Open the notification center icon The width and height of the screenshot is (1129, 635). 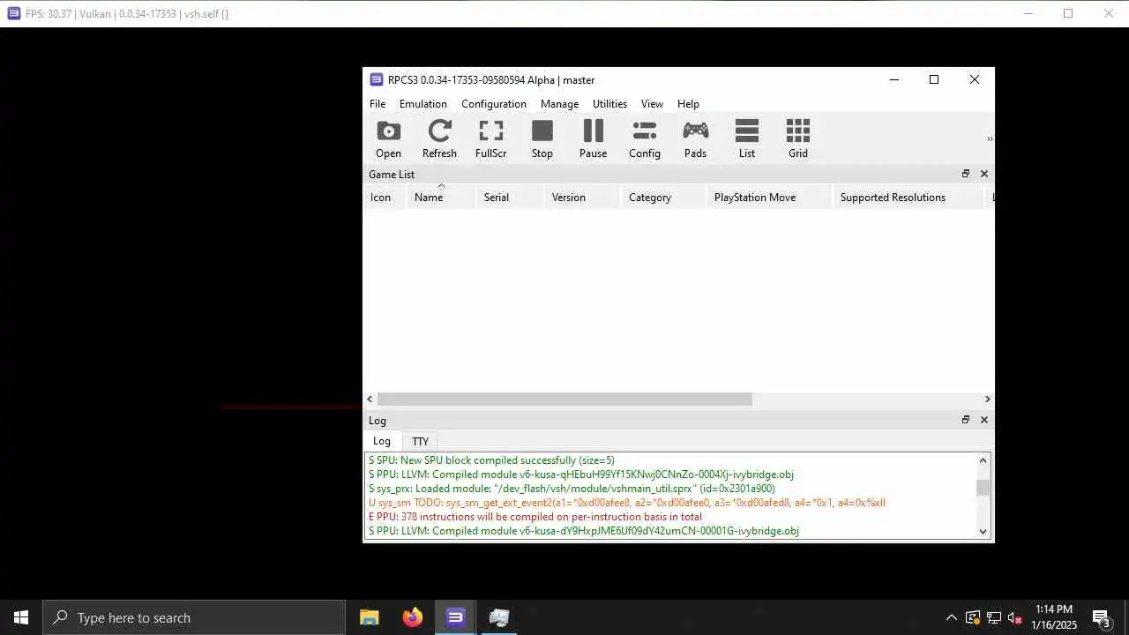1101,617
